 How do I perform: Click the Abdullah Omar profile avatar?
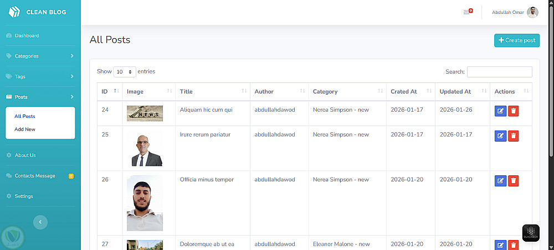pos(532,12)
